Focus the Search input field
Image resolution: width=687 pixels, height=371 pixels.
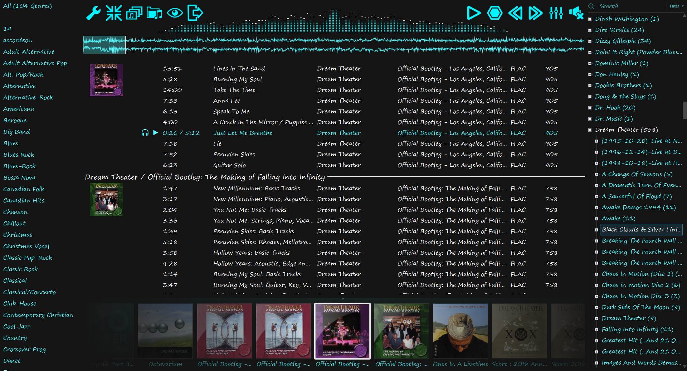tap(632, 6)
